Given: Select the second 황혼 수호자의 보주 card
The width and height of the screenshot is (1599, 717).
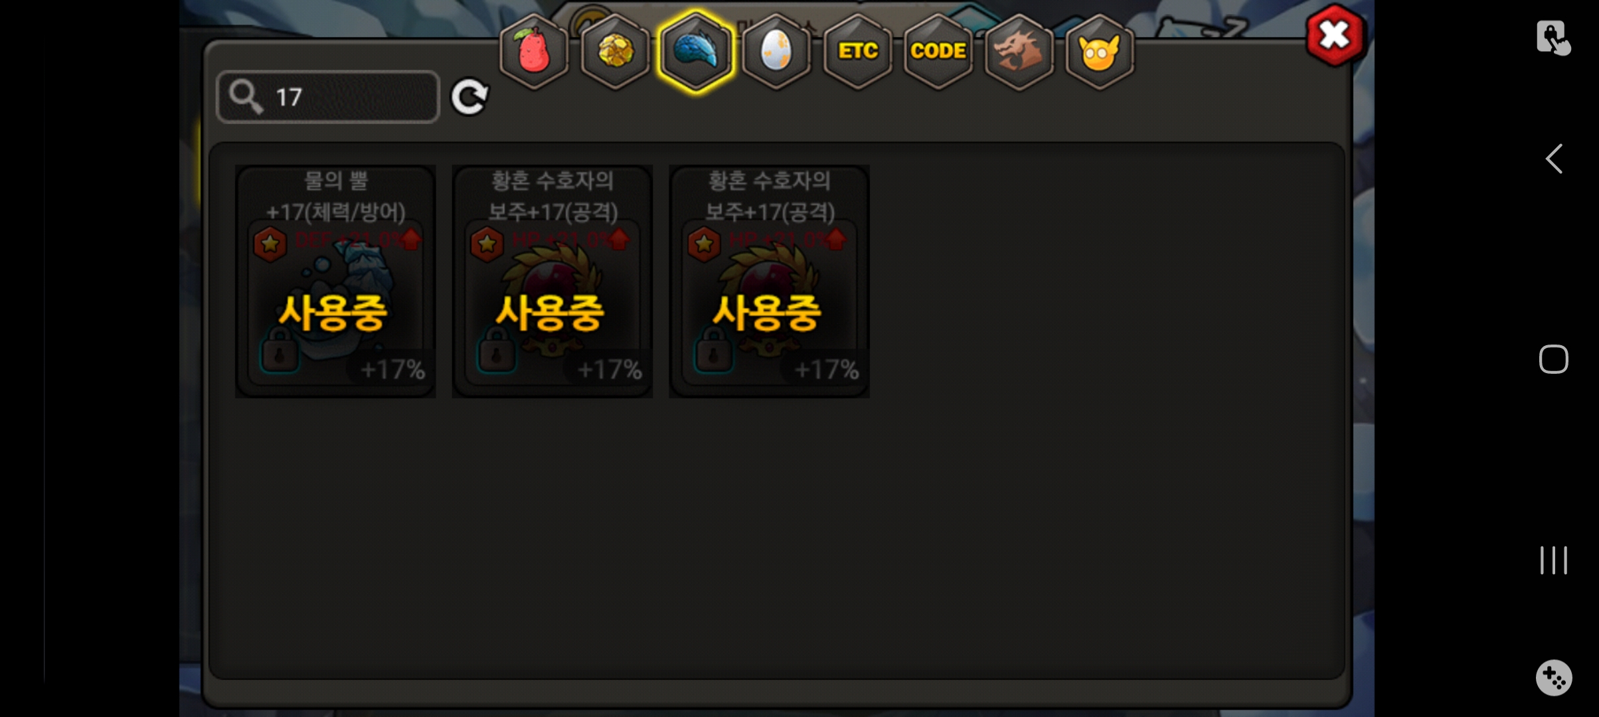Looking at the screenshot, I should tap(552, 281).
